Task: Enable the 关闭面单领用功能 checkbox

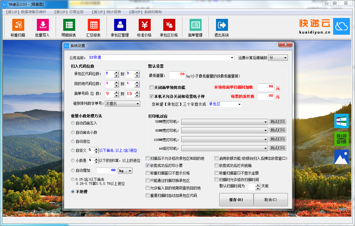Action: [x=152, y=87]
